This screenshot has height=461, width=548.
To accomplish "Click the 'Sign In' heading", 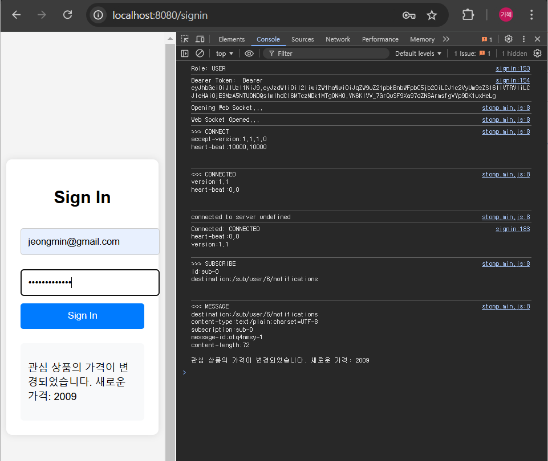I will [83, 197].
